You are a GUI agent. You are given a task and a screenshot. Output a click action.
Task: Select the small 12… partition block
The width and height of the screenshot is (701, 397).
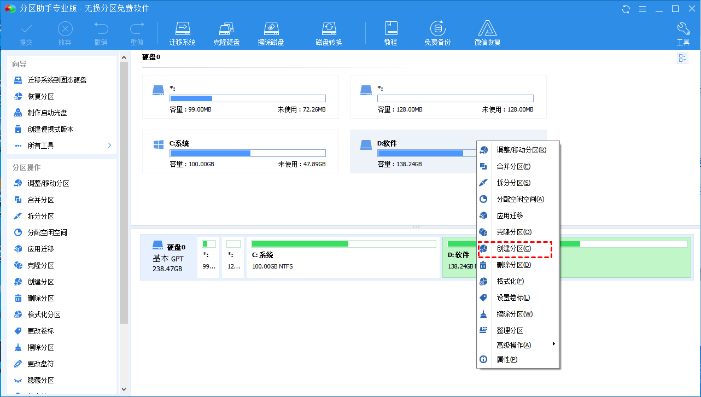233,257
